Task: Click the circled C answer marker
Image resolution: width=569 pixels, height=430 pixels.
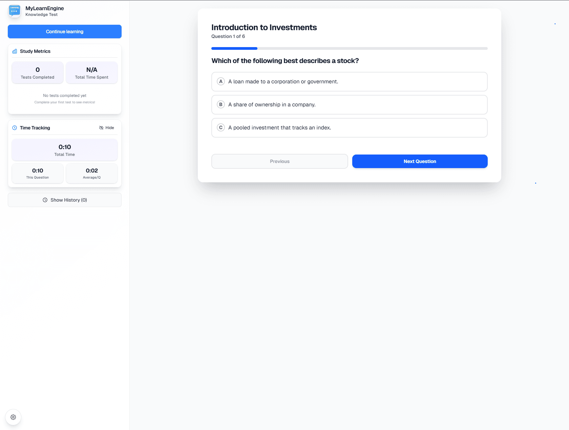Action: [x=220, y=127]
